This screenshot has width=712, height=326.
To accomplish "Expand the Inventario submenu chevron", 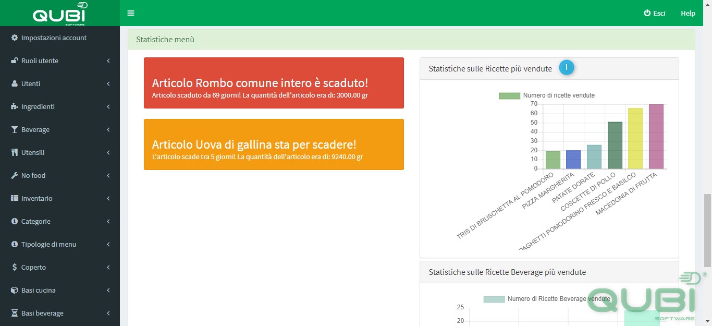I will 108,199.
